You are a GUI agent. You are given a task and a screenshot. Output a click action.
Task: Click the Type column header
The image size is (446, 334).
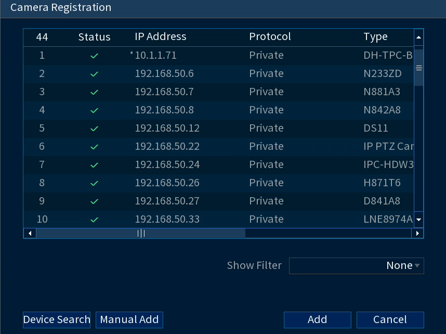pyautogui.click(x=375, y=37)
